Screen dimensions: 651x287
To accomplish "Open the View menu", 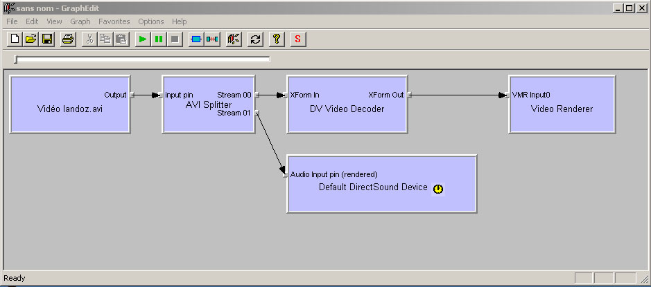I will coord(54,21).
